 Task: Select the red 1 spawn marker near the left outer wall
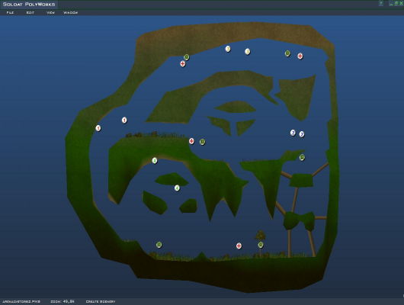(x=98, y=128)
